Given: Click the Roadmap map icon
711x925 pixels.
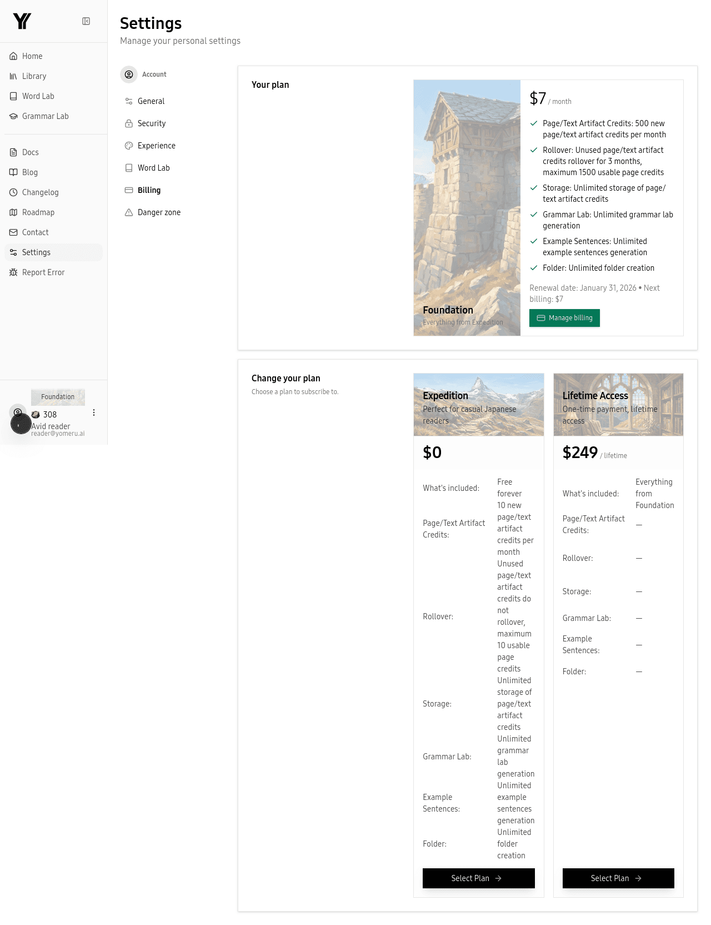Looking at the screenshot, I should [x=13, y=212].
